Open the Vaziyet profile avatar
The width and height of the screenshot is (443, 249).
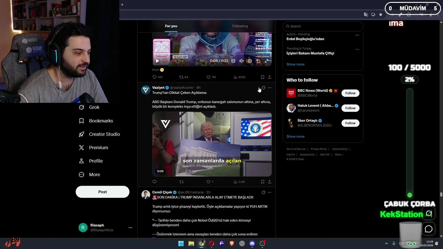click(146, 90)
